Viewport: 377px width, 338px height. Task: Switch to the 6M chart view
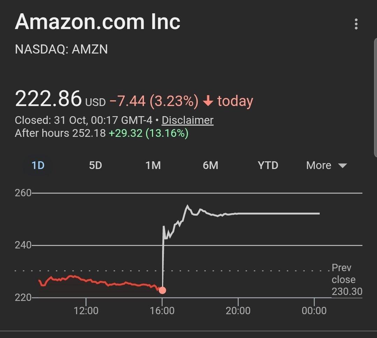pos(210,166)
